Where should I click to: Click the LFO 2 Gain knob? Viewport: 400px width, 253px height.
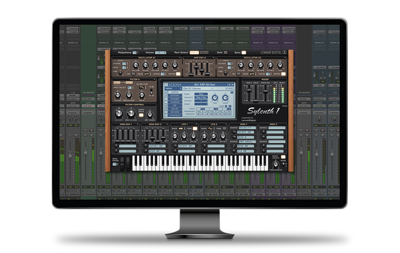point(214,136)
